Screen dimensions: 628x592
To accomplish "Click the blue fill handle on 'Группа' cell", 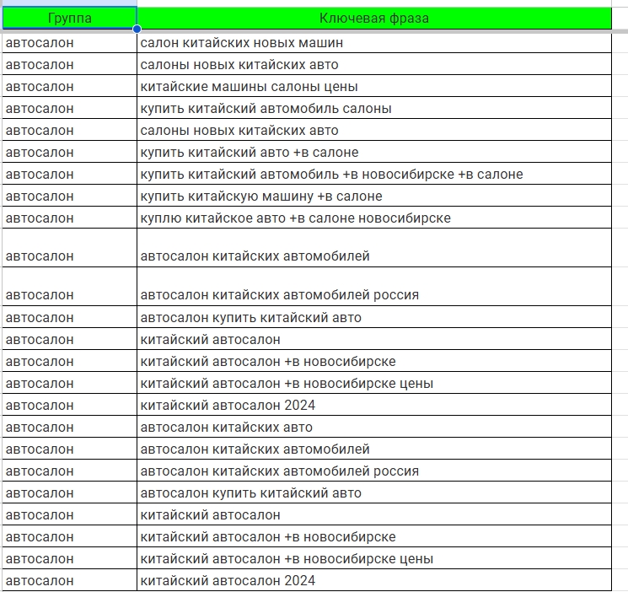I will 137,30.
